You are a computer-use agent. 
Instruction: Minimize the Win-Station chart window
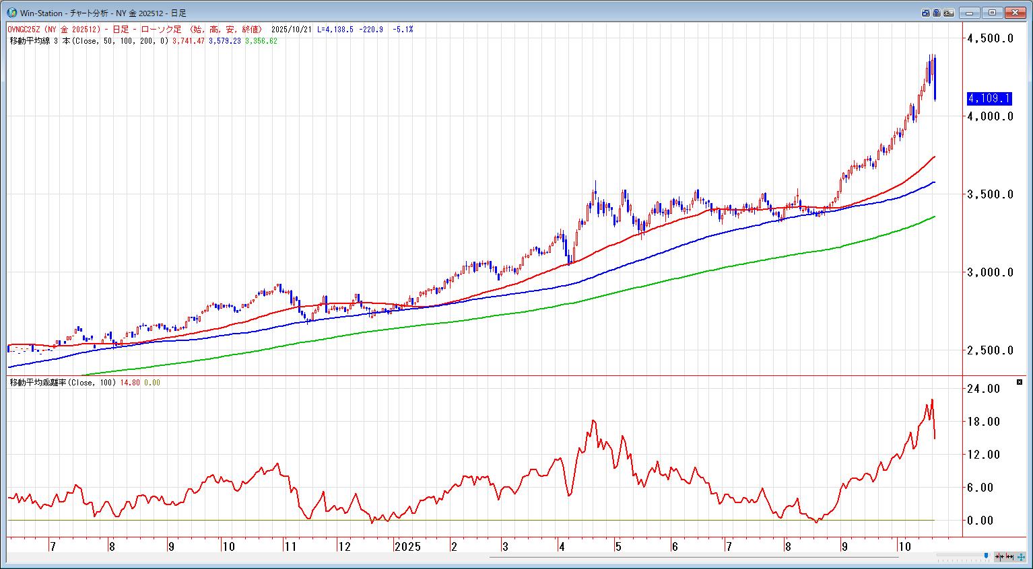970,13
